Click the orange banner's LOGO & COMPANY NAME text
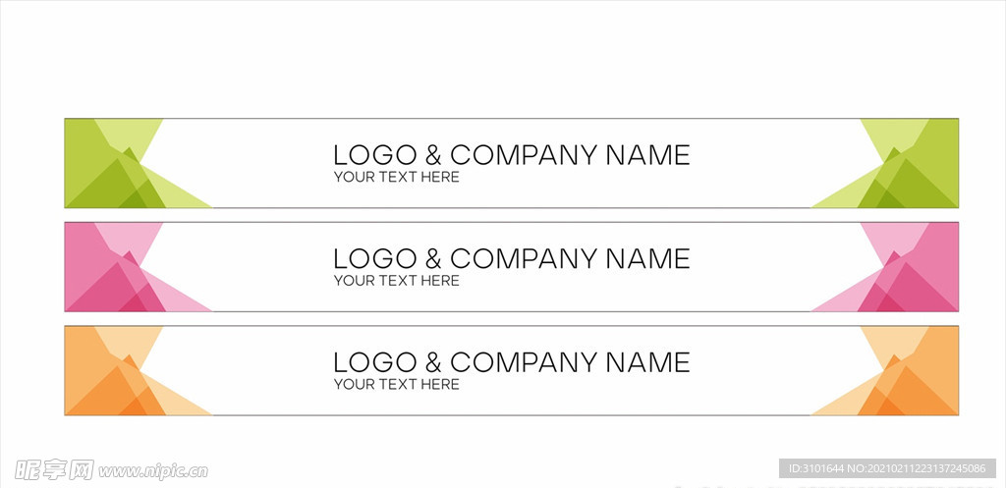Viewport: 1006px width, 488px height. (x=511, y=362)
